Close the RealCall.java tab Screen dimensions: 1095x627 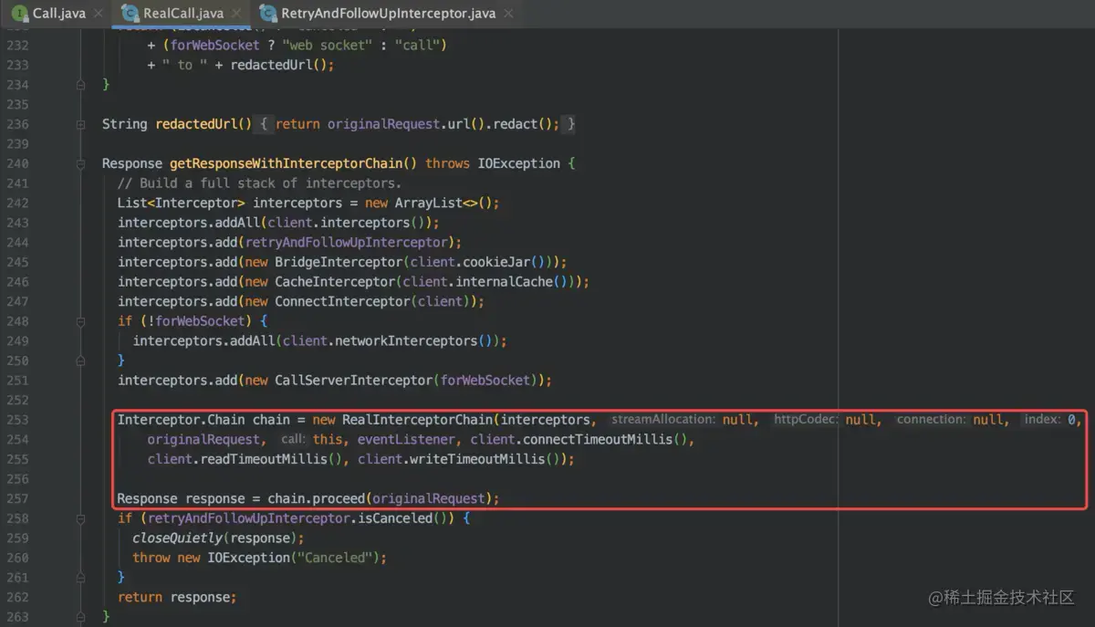coord(235,14)
